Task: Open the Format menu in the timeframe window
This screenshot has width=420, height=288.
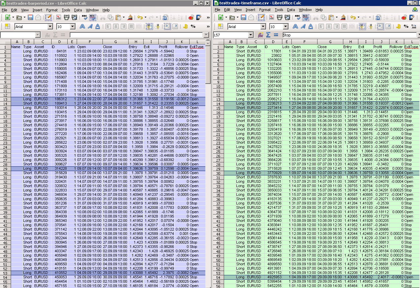Action: pyautogui.click(x=265, y=10)
